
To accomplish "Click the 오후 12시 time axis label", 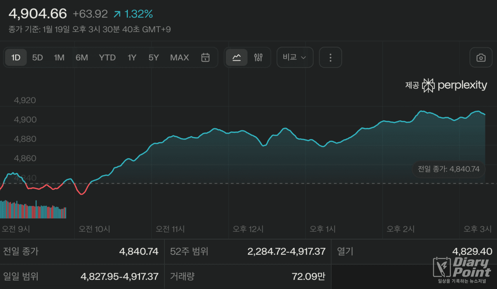I will pyautogui.click(x=248, y=229).
